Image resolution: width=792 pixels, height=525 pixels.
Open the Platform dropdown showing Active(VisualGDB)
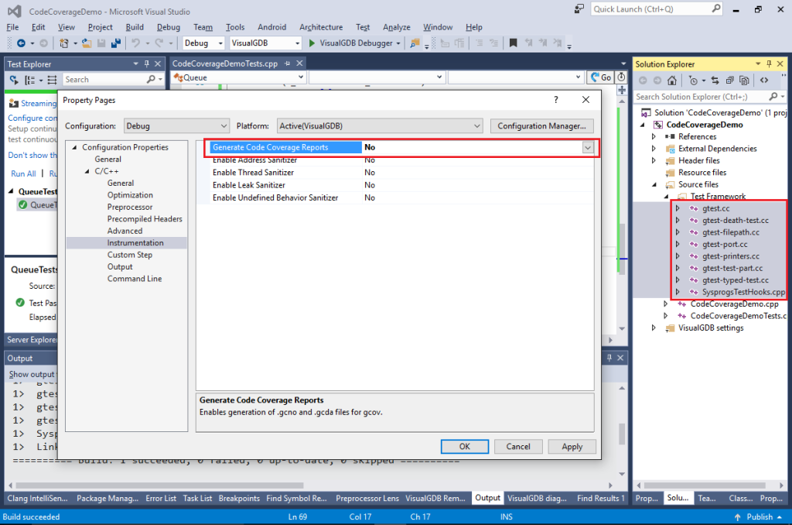[380, 126]
